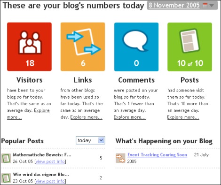
Task: Click the calendar icon beside the date
Action: point(205,5)
